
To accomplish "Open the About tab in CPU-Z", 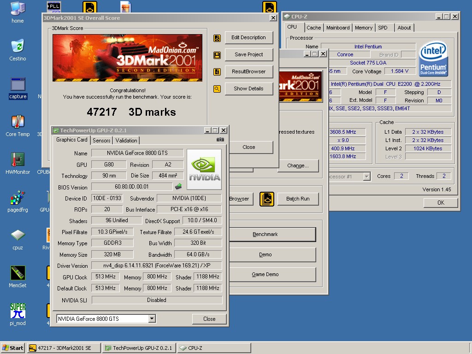I will pos(404,28).
